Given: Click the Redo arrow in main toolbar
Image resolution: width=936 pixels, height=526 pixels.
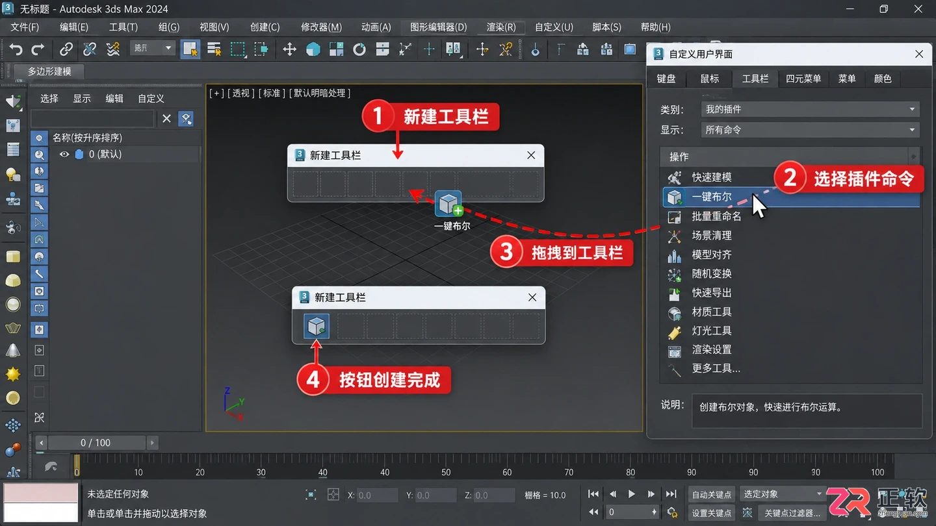Looking at the screenshot, I should [38, 49].
